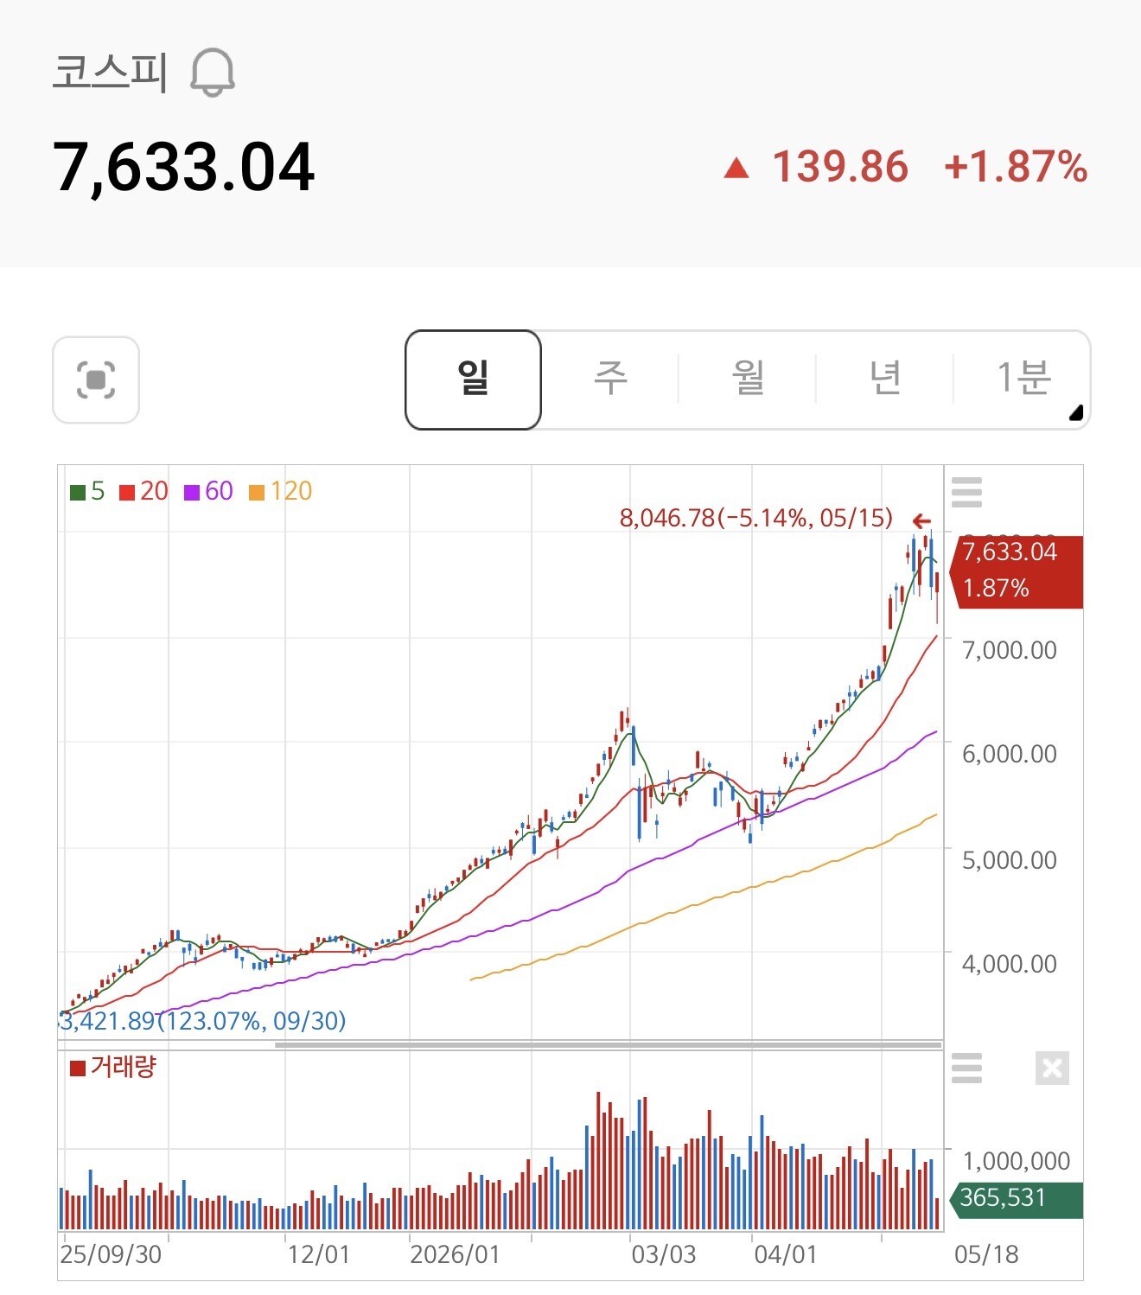Click the 3,421.89 low price label

pyautogui.click(x=203, y=1021)
